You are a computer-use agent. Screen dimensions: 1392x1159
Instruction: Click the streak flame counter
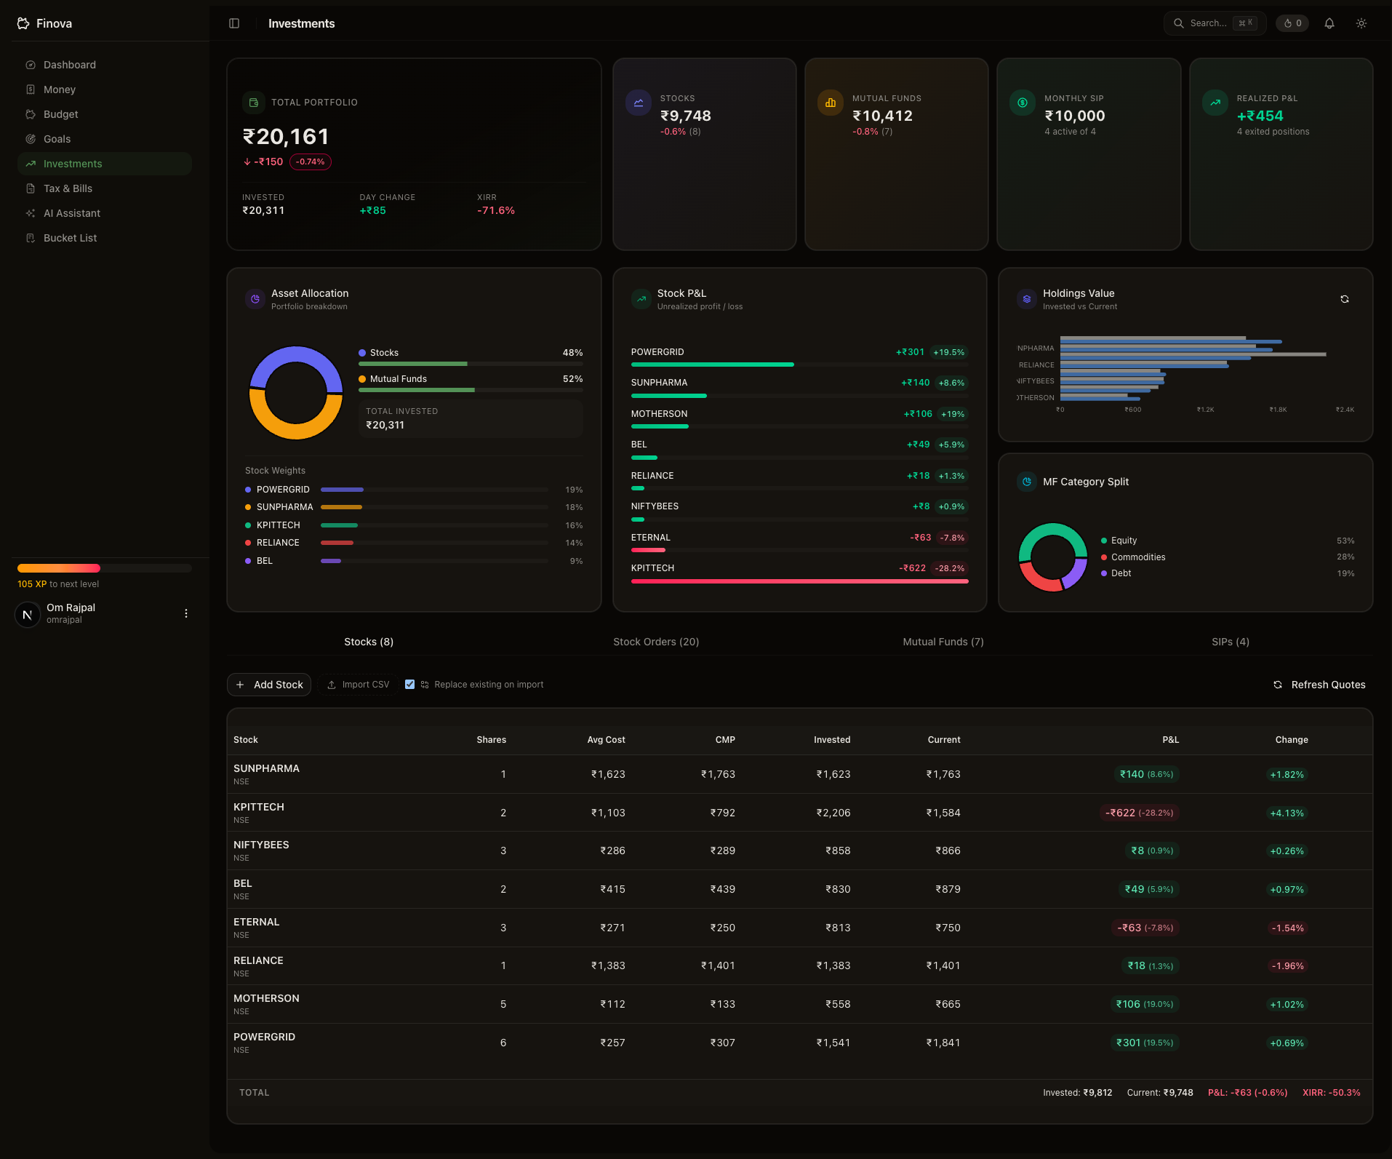[x=1292, y=23]
